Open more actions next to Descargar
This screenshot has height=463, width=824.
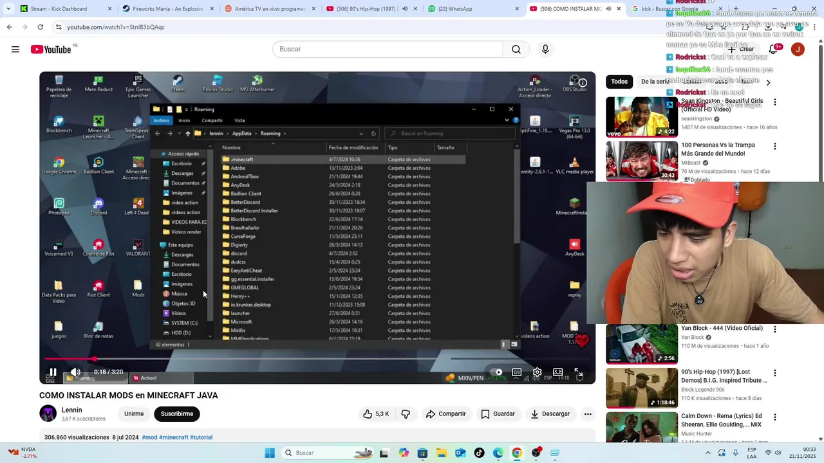pyautogui.click(x=588, y=413)
